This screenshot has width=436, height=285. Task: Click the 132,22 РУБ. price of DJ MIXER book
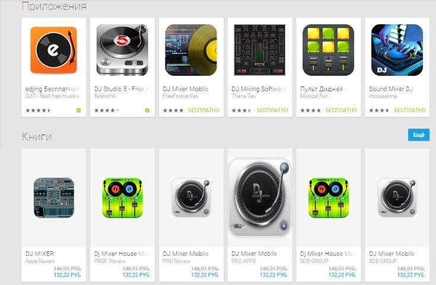(x=68, y=275)
